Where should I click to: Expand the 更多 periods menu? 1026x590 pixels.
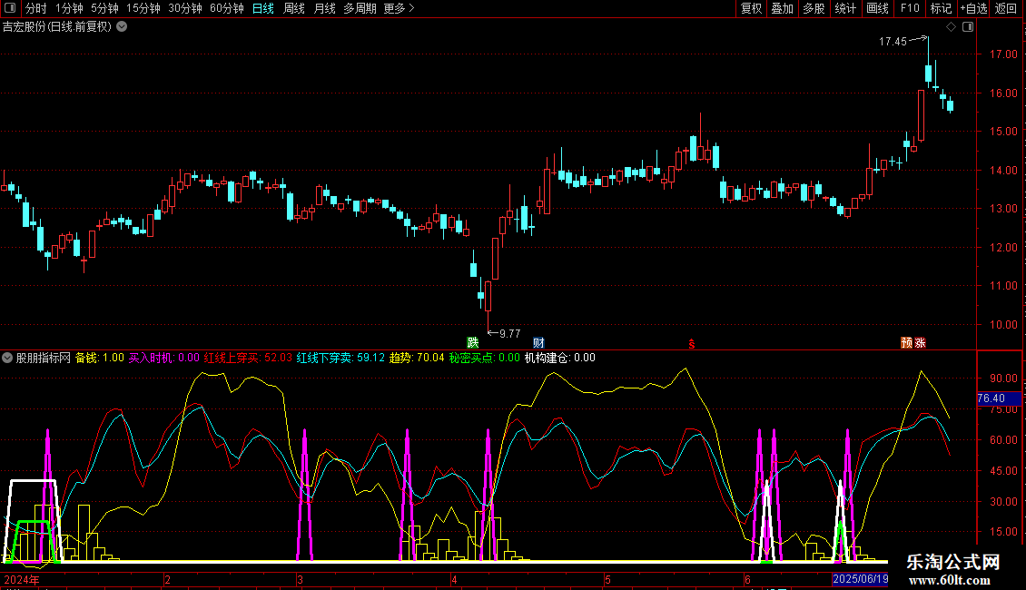(399, 8)
